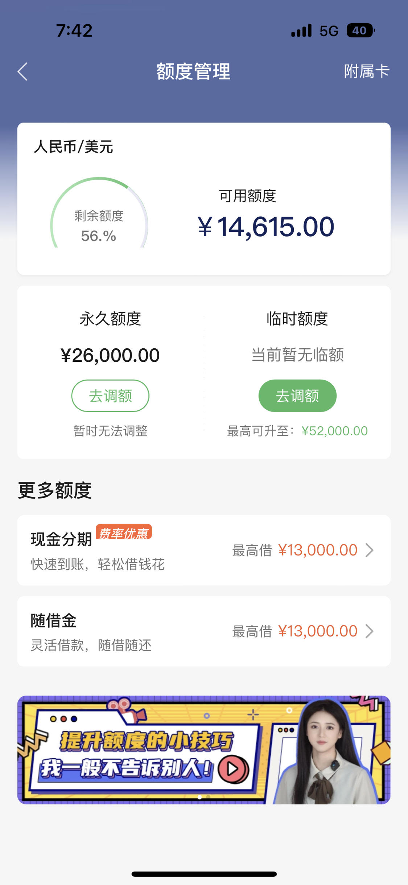This screenshot has width=408, height=885.
Task: Tap the 剩余额度 circular progress gauge
Action: pos(99,213)
